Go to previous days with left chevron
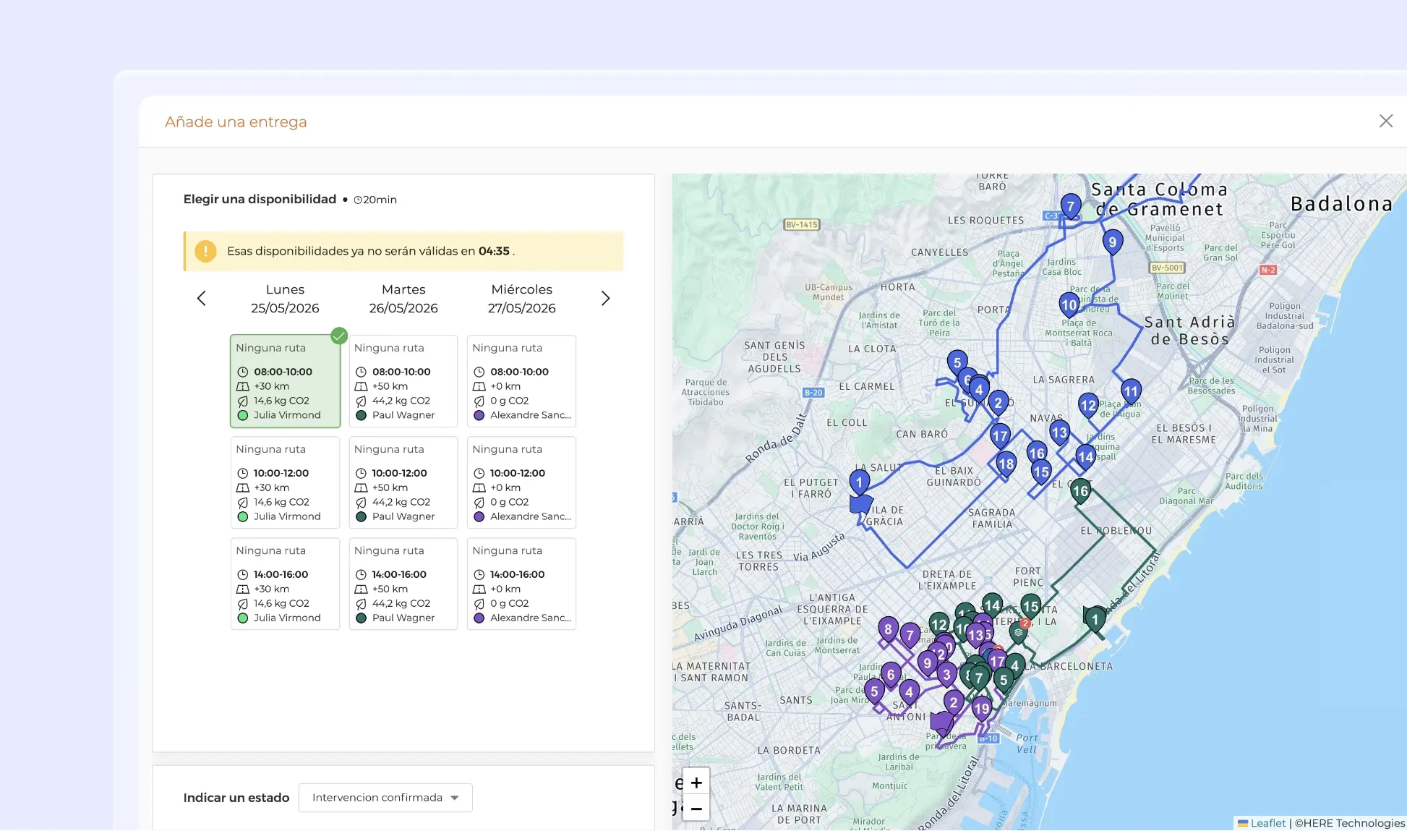1407x831 pixels. coord(202,298)
